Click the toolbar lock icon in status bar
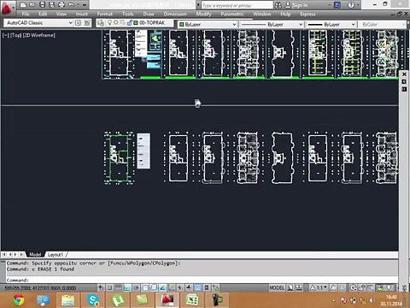Viewport: 410px width, 308px height. coord(362,287)
